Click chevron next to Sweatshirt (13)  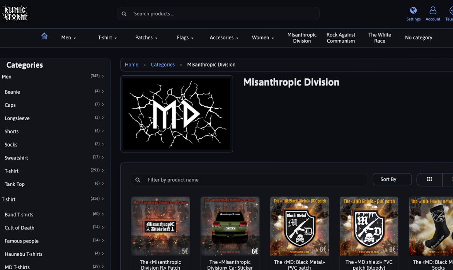tap(102, 157)
